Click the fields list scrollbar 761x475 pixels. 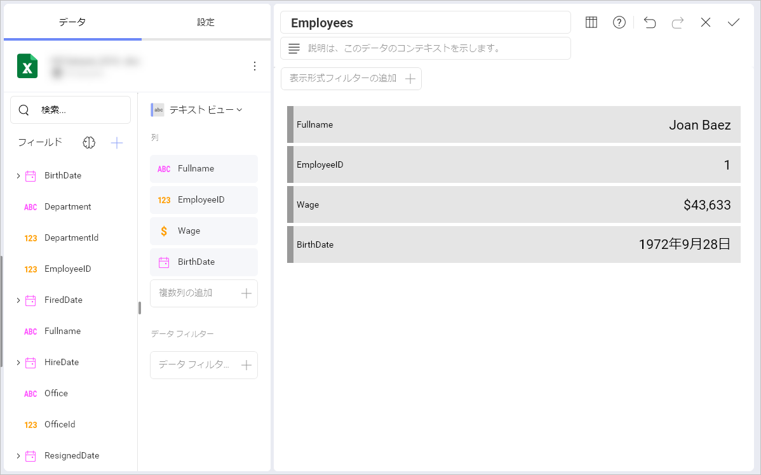[x=1, y=311]
